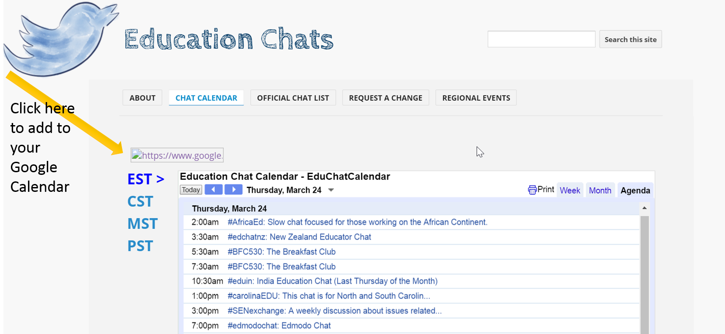Switch calendar to Month view
This screenshot has width=725, height=334.
pyautogui.click(x=600, y=190)
